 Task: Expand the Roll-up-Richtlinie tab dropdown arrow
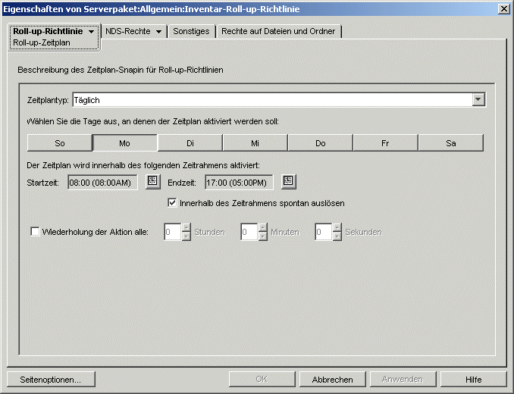click(91, 32)
